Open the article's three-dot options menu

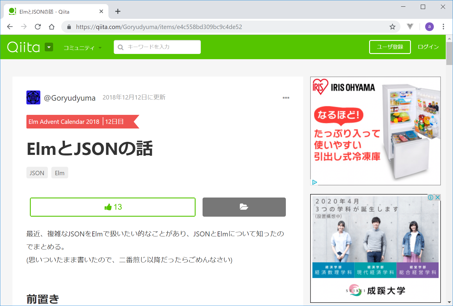(286, 98)
